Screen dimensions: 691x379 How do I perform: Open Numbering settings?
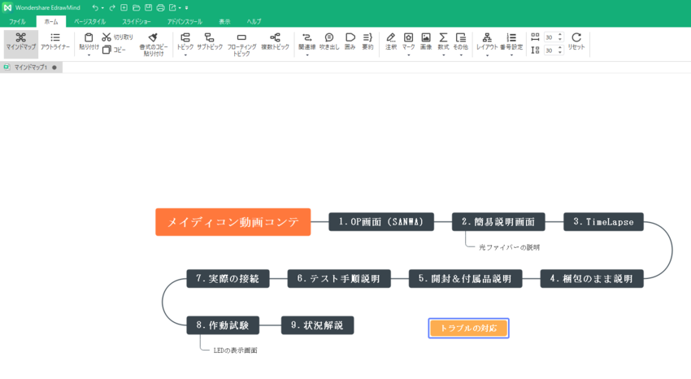(511, 41)
